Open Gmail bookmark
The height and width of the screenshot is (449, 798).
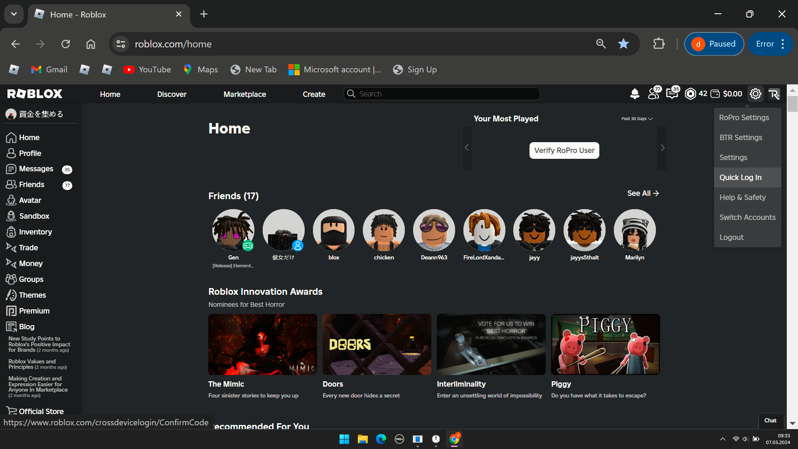(49, 69)
